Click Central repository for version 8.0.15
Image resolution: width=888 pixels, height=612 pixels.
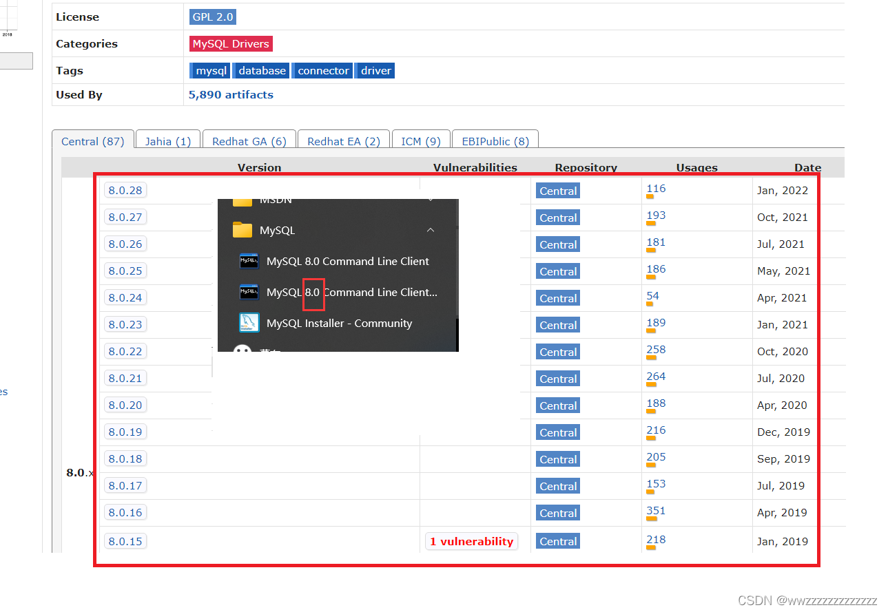click(x=558, y=542)
